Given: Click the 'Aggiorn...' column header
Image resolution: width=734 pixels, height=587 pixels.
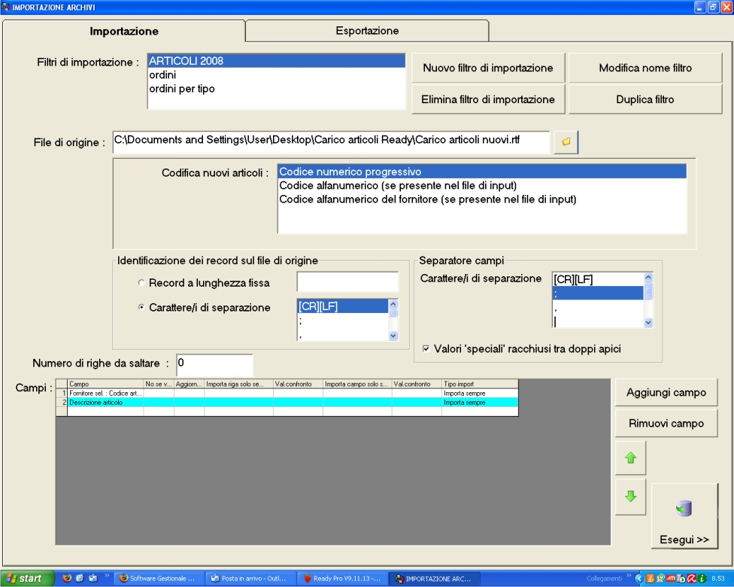Looking at the screenshot, I should click(x=189, y=384).
